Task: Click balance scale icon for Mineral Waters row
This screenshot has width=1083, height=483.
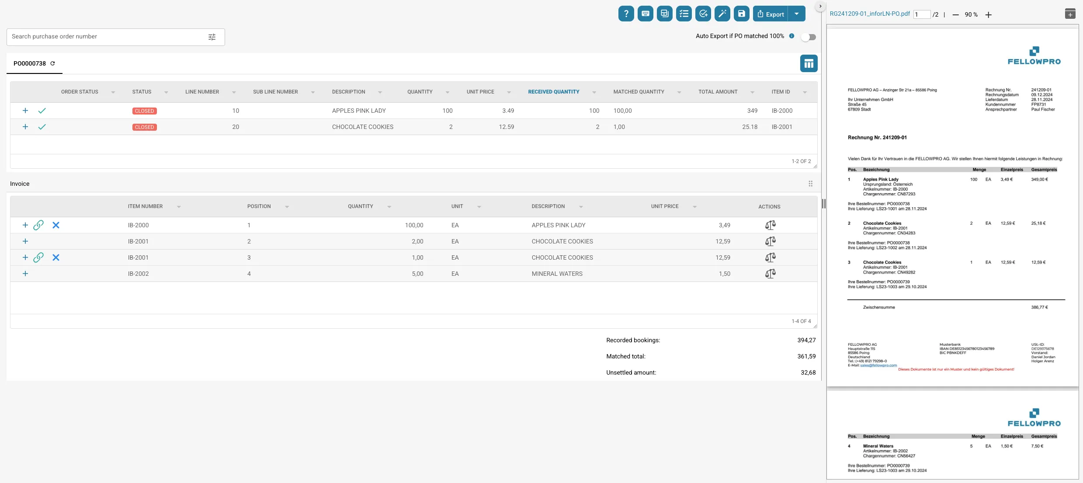Action: [x=770, y=274]
